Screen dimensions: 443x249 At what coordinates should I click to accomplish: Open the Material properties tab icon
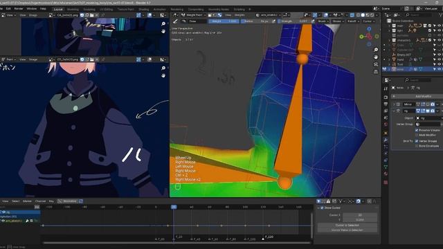[386, 174]
